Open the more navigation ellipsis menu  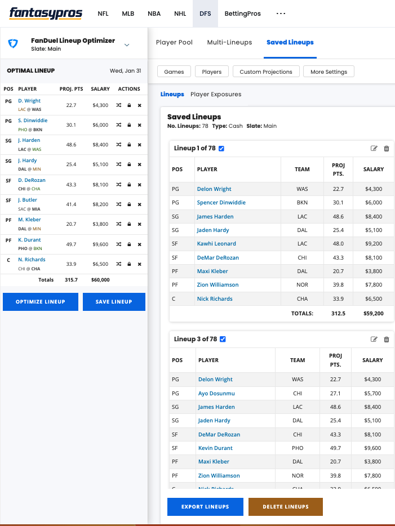tap(281, 14)
